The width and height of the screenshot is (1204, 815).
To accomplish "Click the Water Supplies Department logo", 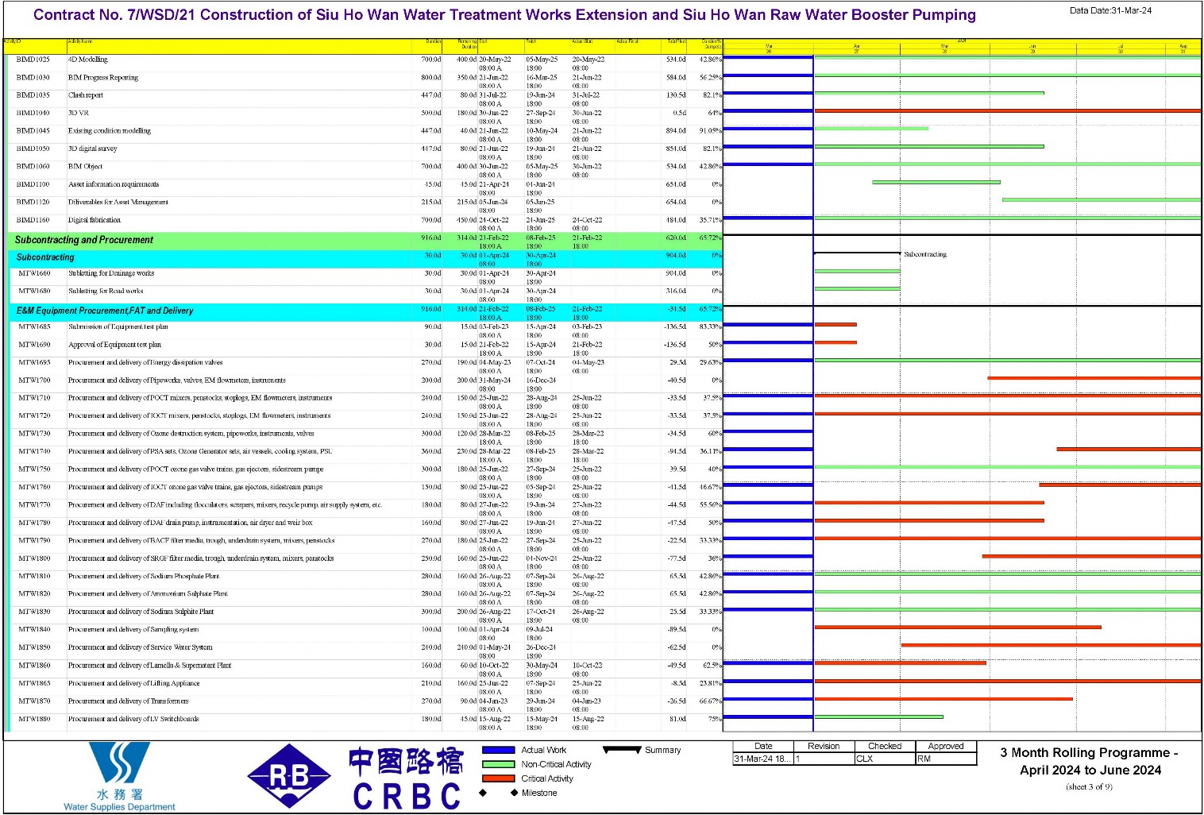I will pyautogui.click(x=119, y=777).
